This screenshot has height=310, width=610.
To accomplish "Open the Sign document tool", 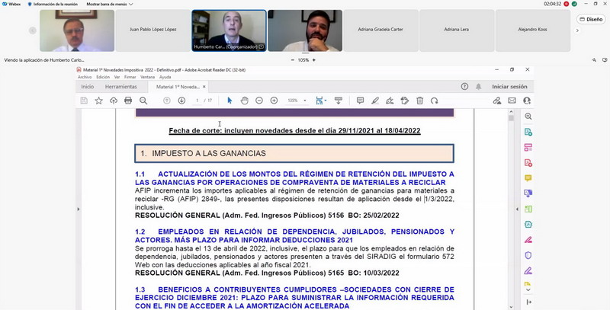I will click(390, 101).
